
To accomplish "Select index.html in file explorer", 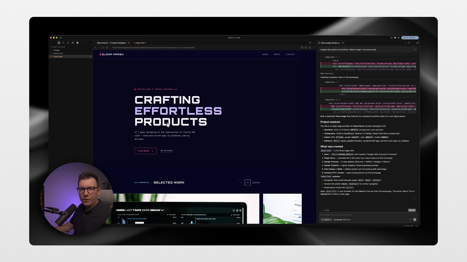I will coord(71,56).
